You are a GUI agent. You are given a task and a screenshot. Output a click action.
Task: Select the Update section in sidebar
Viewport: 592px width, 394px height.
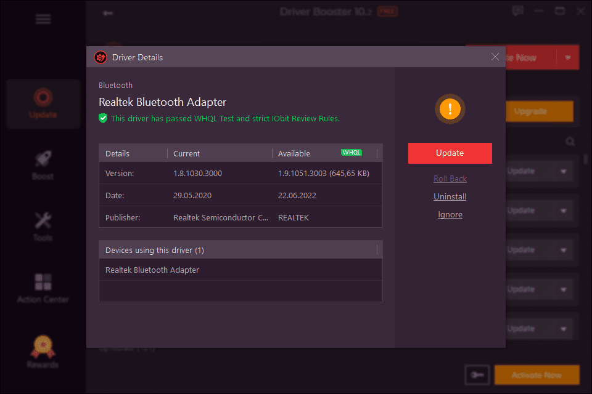point(43,103)
